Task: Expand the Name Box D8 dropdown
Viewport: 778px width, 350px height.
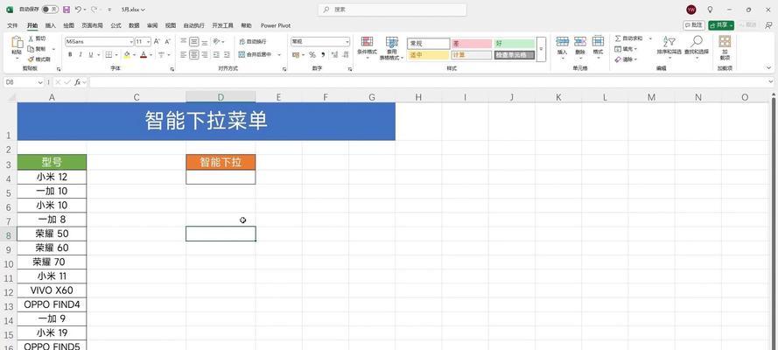Action: pos(40,82)
